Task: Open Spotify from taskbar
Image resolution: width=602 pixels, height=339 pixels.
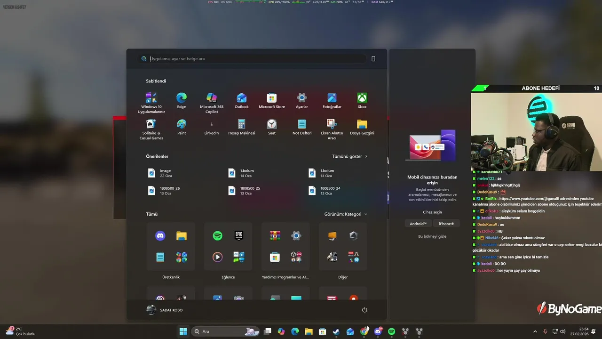Action: 391,331
